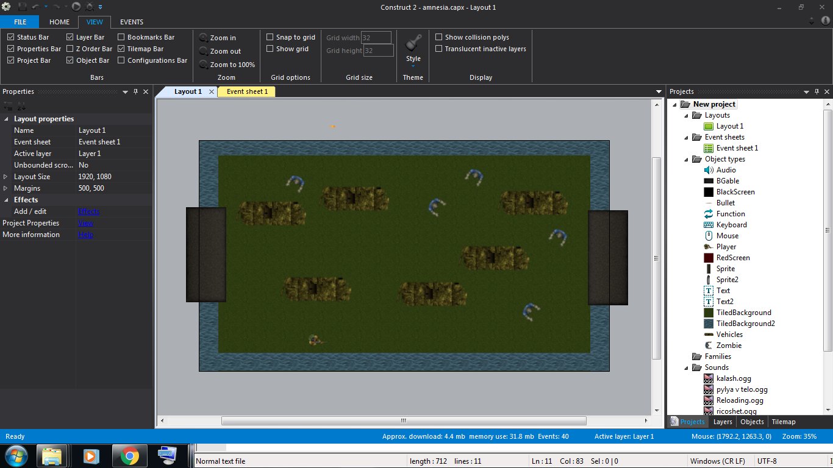Click the Zoom in magnifier icon
The height and width of the screenshot is (468, 833).
point(204,38)
